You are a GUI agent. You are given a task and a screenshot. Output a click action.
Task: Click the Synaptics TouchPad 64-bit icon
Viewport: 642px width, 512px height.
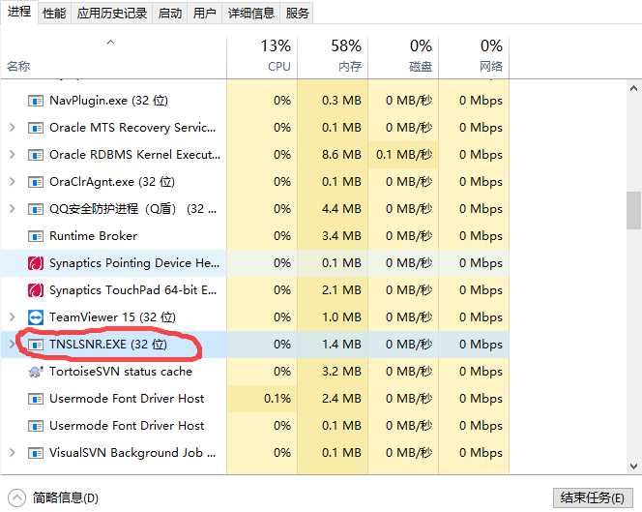[x=36, y=289]
